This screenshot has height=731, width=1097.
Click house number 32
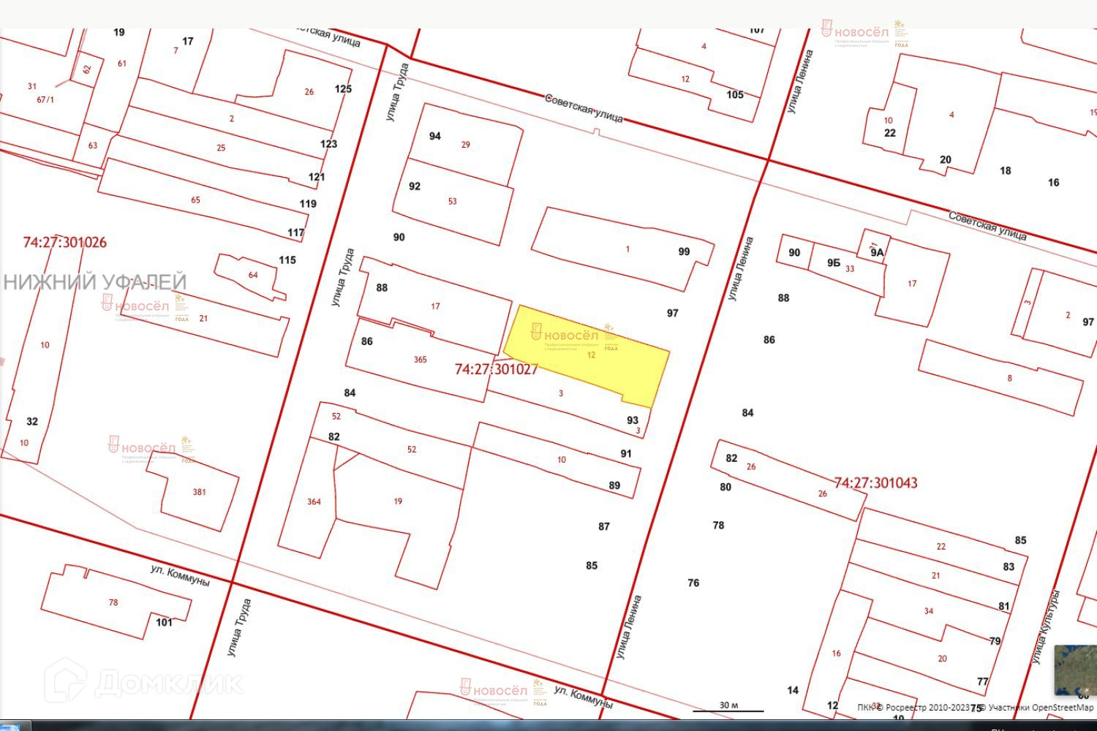(x=32, y=421)
